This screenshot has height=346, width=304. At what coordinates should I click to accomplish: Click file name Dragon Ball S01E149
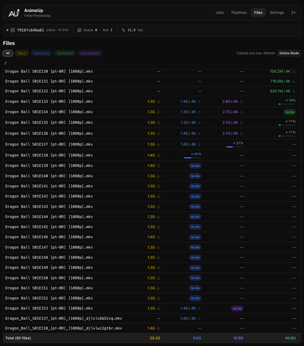pos(49,267)
